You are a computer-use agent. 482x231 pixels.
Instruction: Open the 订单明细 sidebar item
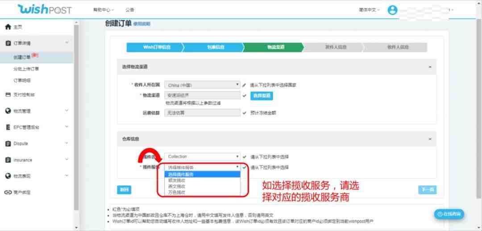[x=22, y=81]
